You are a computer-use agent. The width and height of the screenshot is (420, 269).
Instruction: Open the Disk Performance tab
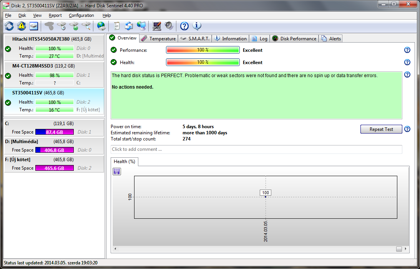pos(294,39)
